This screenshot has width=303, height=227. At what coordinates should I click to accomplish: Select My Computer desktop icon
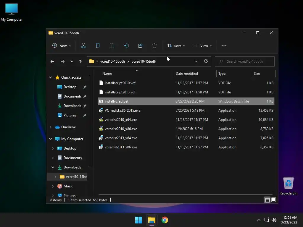pyautogui.click(x=12, y=12)
